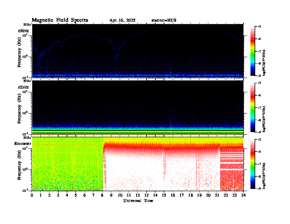
Task: Click the hour "20" tick label
Action: (208, 195)
